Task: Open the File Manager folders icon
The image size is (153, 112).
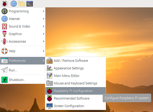Action: 22,4
